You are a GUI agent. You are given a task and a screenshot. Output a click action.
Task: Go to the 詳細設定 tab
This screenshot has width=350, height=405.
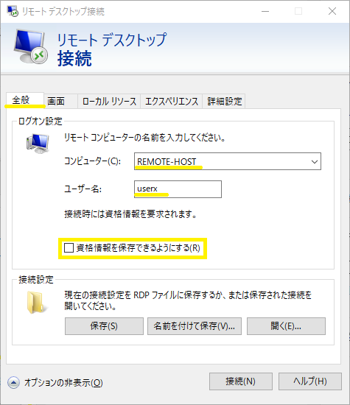pyautogui.click(x=224, y=101)
